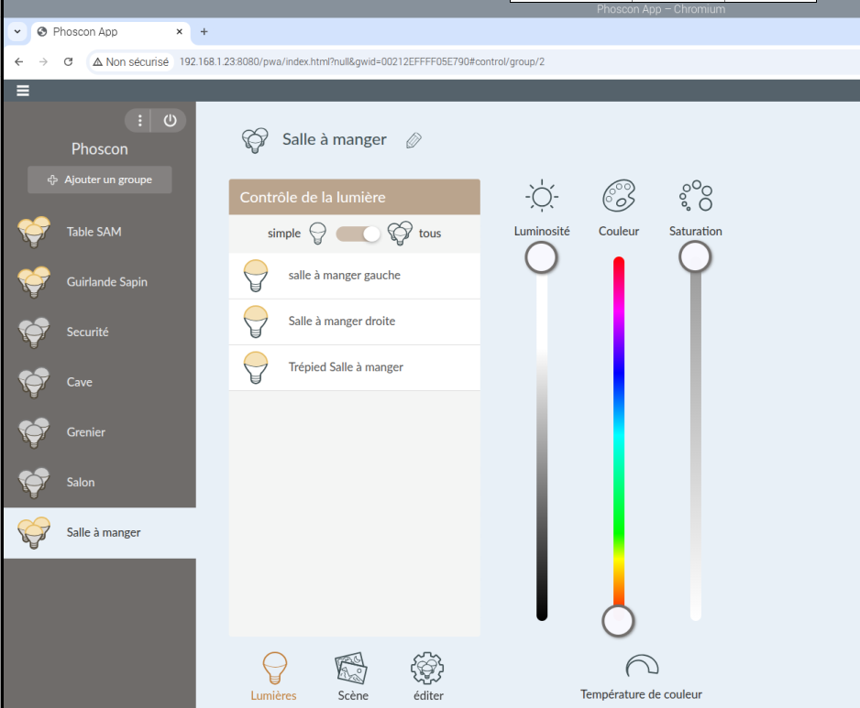Go back in the browser
This screenshot has height=708, width=860.
(18, 62)
